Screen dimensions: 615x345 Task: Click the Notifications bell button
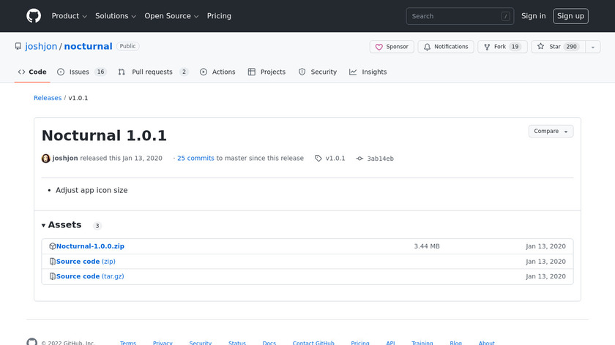tap(446, 47)
